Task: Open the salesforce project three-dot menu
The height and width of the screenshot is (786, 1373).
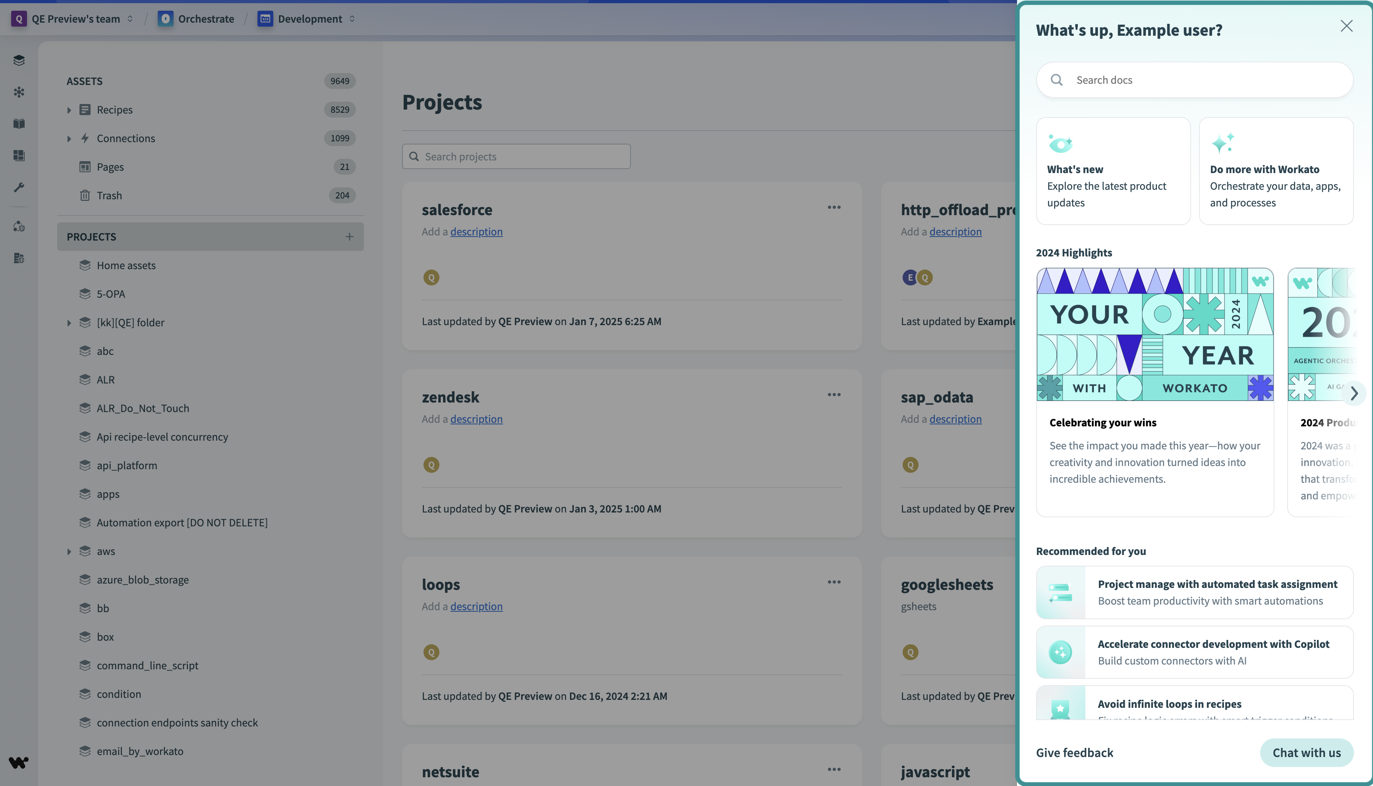Action: [834, 207]
